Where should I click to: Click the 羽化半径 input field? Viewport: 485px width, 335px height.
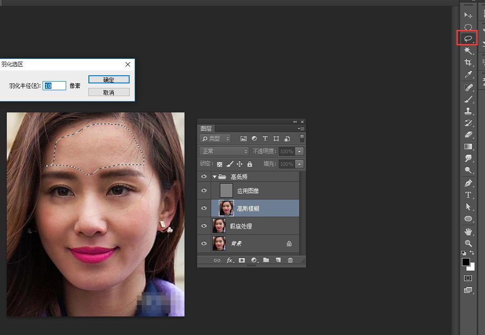click(x=54, y=86)
